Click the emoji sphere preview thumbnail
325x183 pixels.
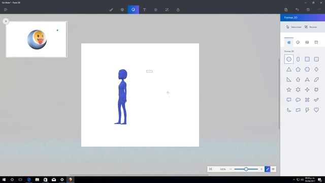pyautogui.click(x=37, y=40)
